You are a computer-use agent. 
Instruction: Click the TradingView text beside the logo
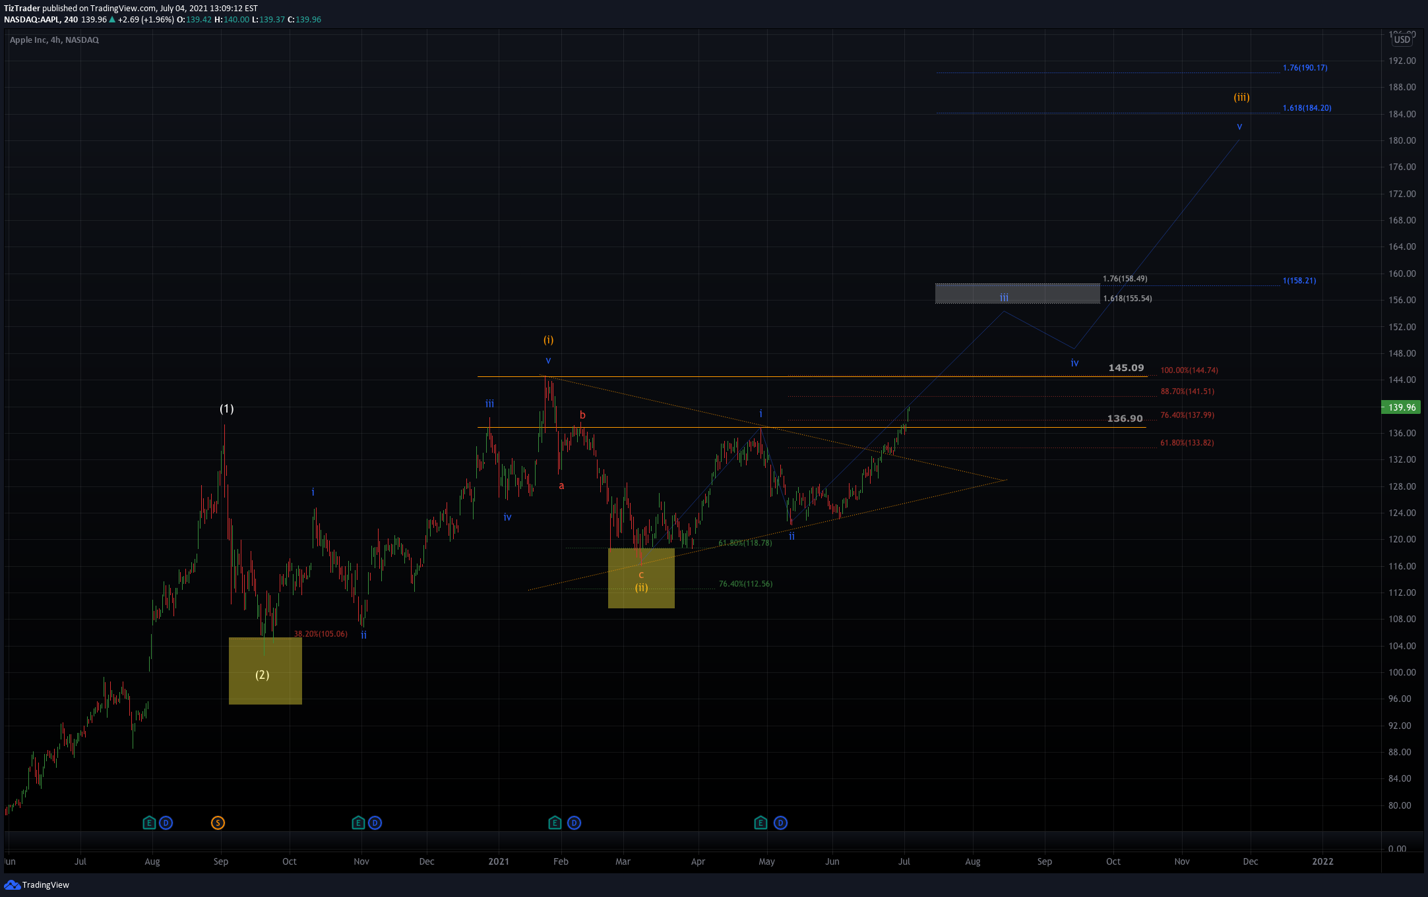[46, 884]
